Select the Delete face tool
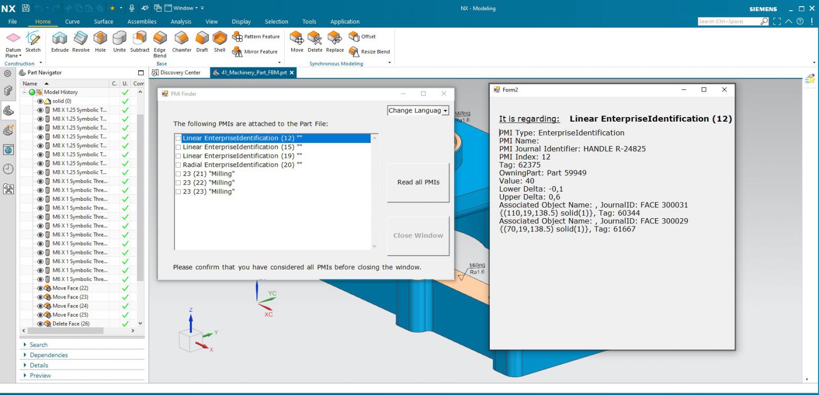The image size is (819, 395). [315, 41]
